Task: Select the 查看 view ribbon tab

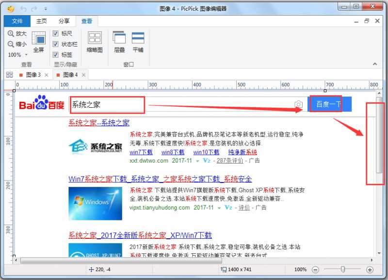Action: [87, 21]
